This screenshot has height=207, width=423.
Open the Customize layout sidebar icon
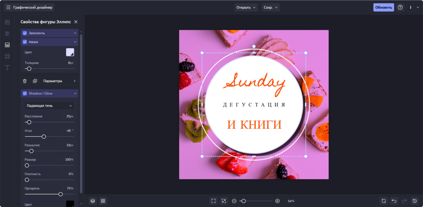7,45
